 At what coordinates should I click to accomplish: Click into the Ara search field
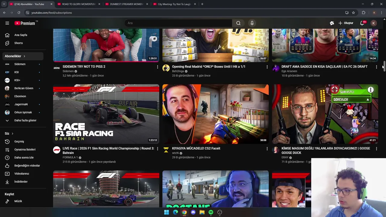click(178, 23)
